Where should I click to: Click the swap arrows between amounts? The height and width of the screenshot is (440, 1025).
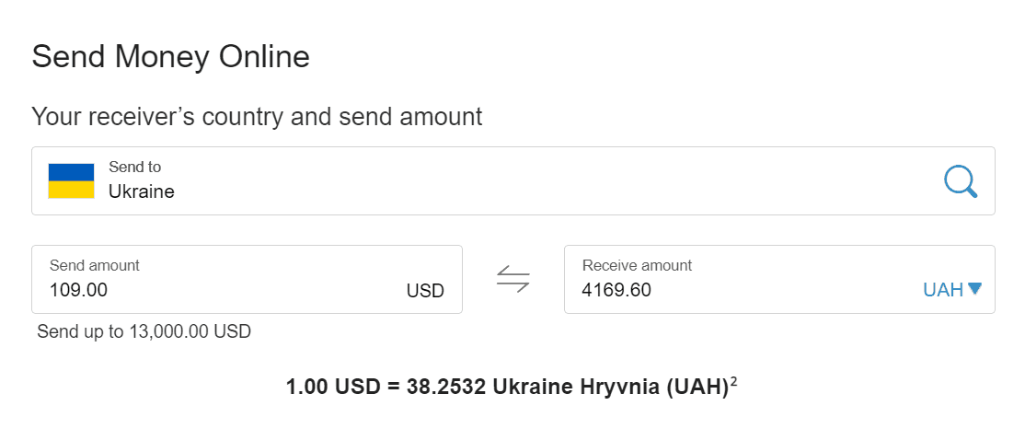tap(513, 279)
